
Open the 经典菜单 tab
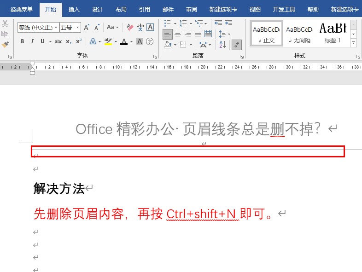coord(22,10)
